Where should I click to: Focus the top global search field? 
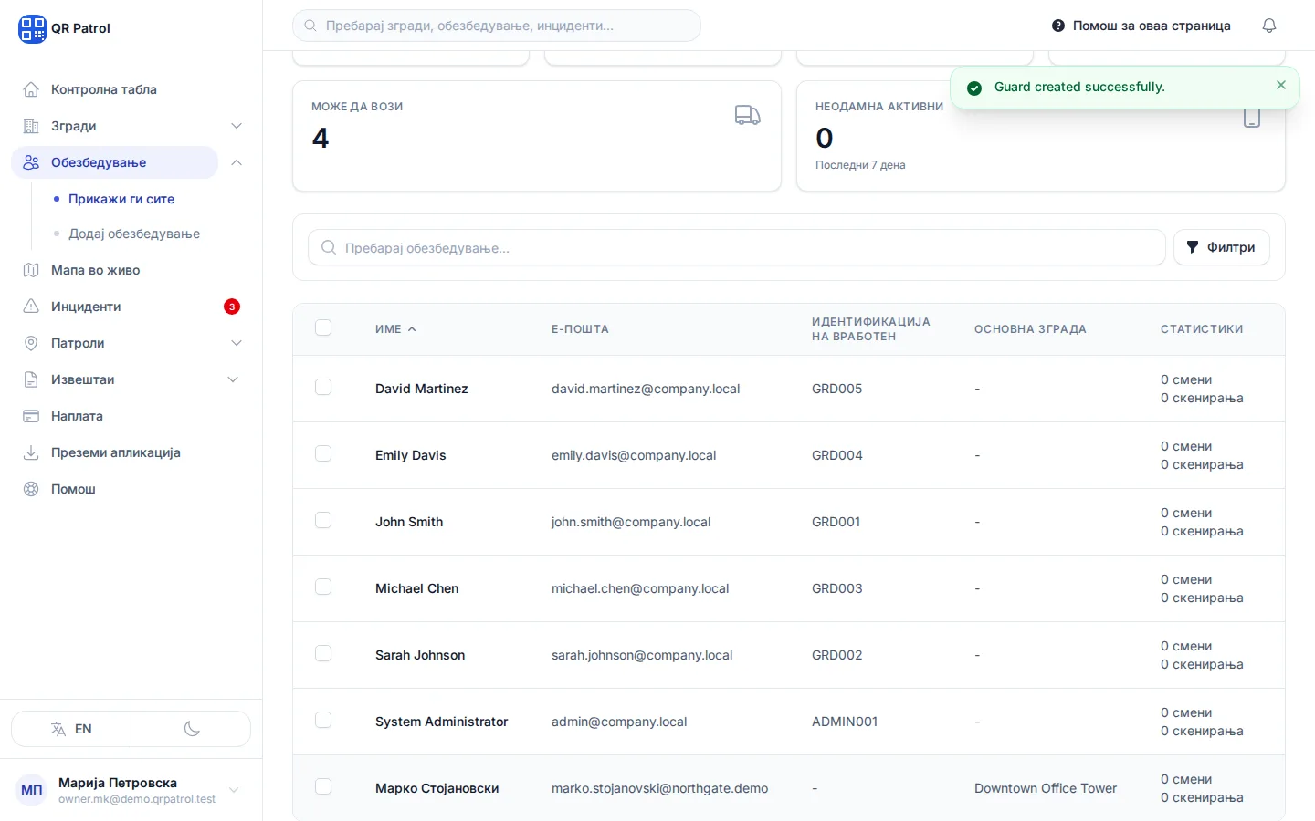(497, 26)
